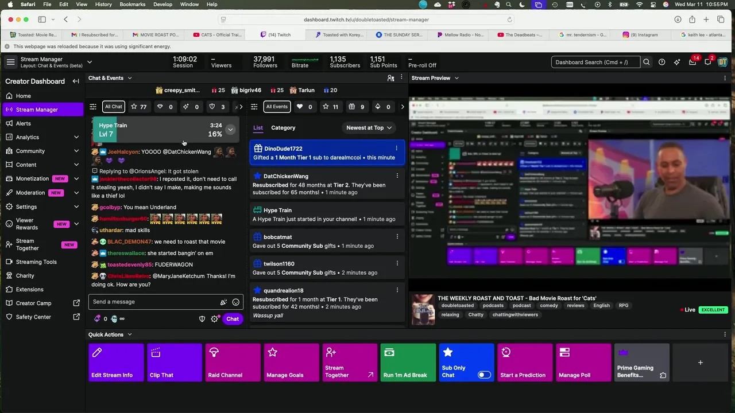Open the emote picker smiley icon
Image resolution: width=735 pixels, height=413 pixels.
click(x=235, y=302)
